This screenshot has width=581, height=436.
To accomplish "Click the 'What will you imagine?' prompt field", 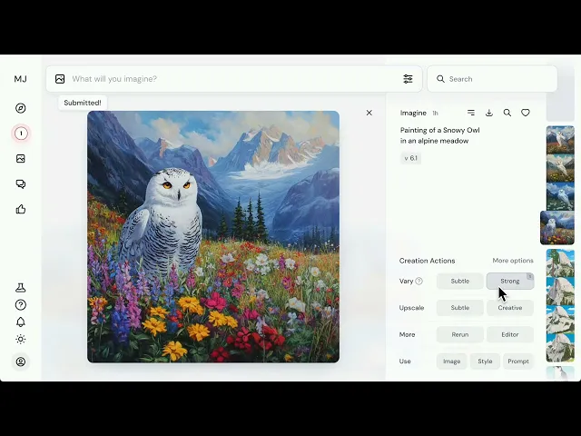I will pyautogui.click(x=234, y=79).
